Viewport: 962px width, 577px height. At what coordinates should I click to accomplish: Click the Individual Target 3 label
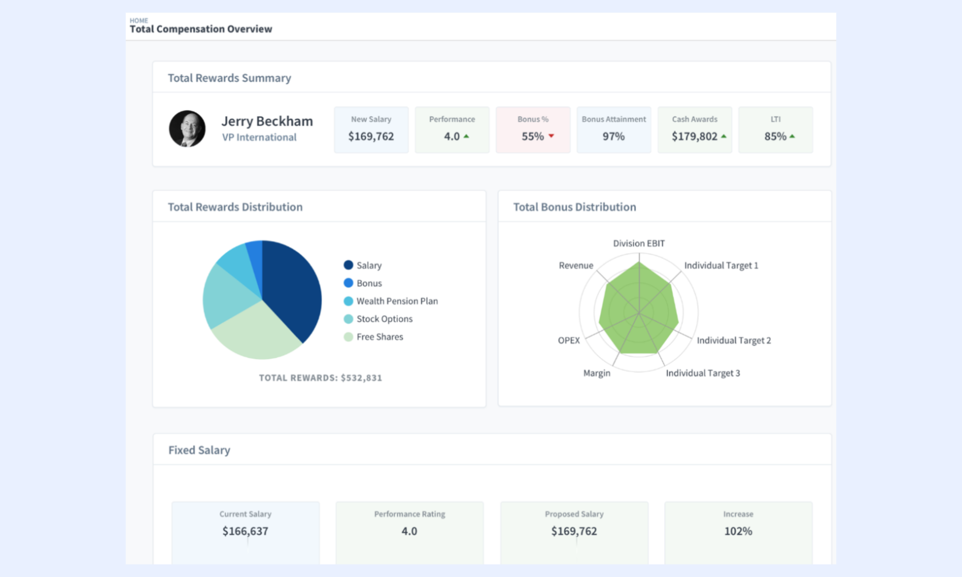703,373
